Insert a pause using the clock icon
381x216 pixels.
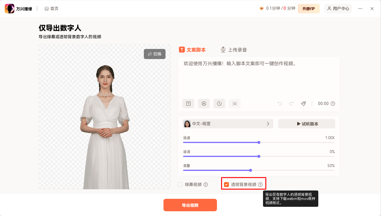pos(219,104)
